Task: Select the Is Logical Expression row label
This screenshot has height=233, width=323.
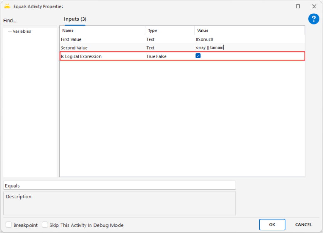Action: (x=81, y=56)
